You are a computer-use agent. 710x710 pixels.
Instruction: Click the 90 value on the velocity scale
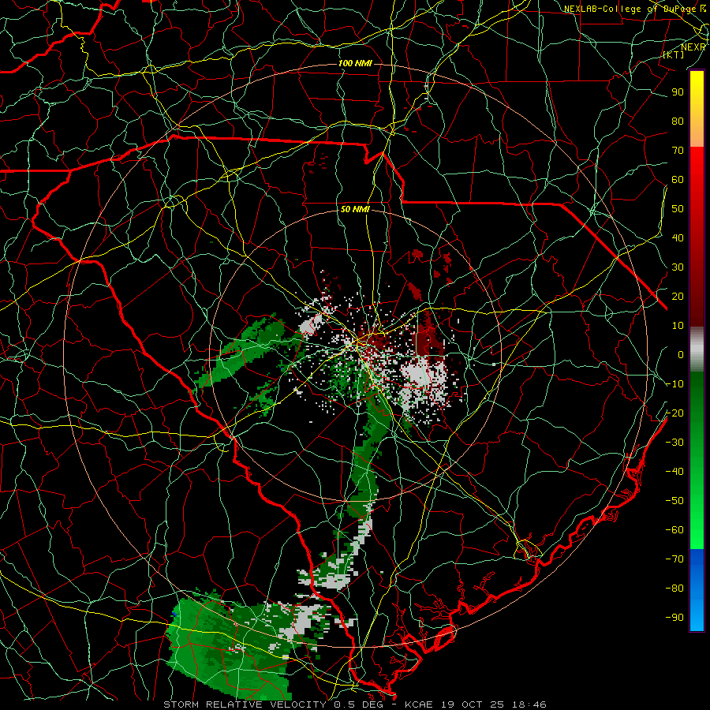coord(678,92)
